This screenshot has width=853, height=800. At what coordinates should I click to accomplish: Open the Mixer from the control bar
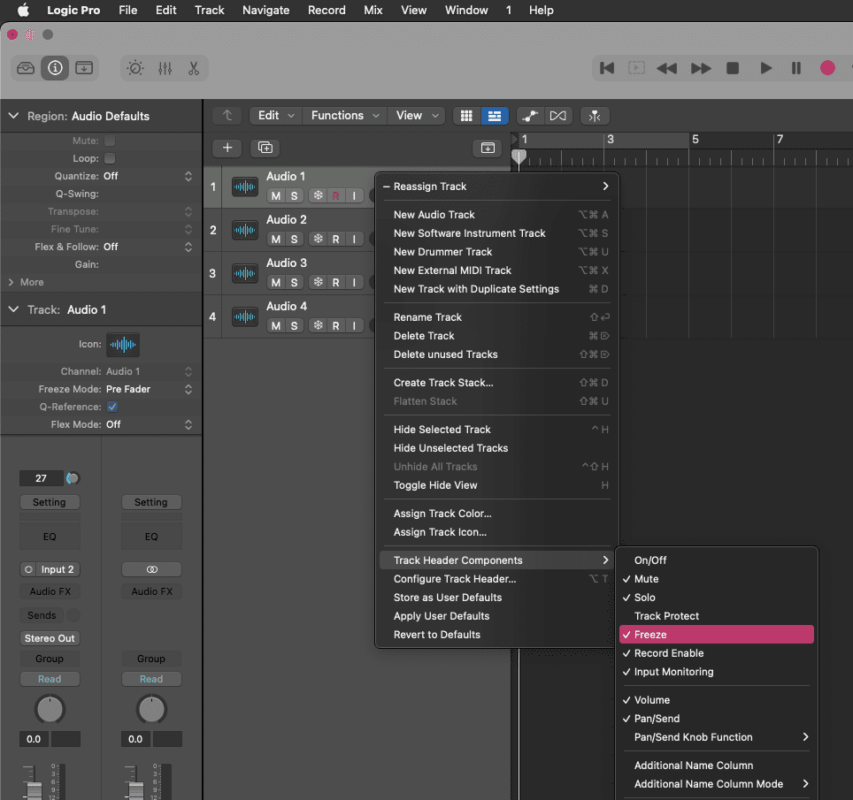165,68
